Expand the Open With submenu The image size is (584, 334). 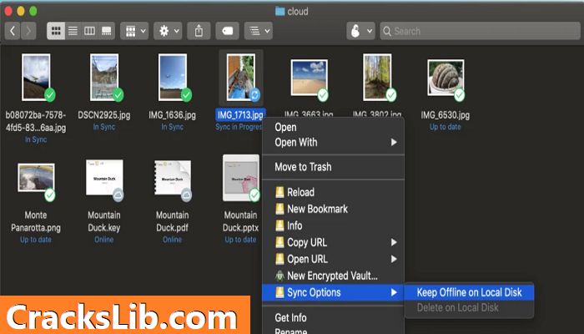coord(334,142)
